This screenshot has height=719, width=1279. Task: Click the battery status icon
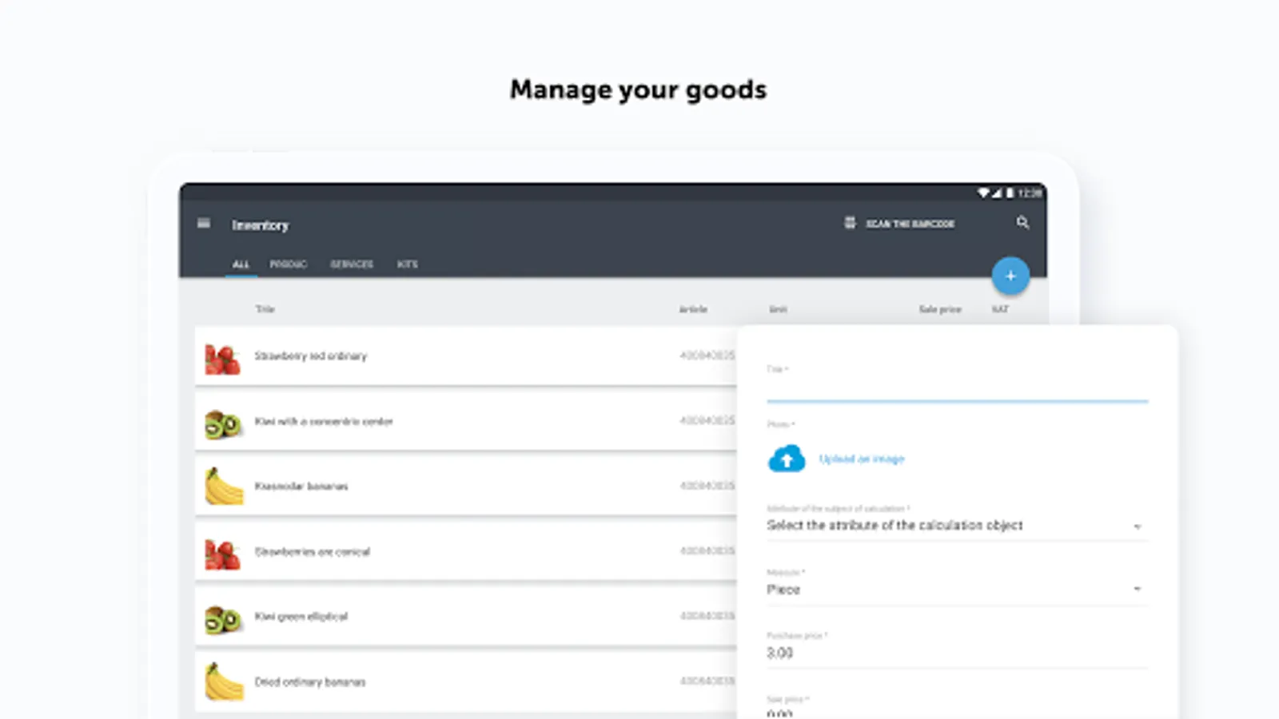point(1010,193)
